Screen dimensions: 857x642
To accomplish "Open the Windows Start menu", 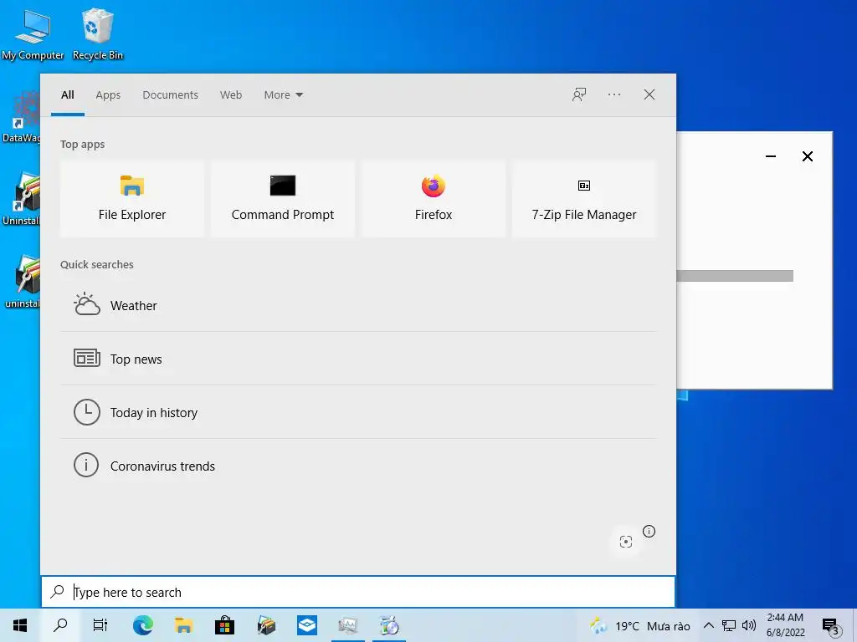I will [x=20, y=625].
